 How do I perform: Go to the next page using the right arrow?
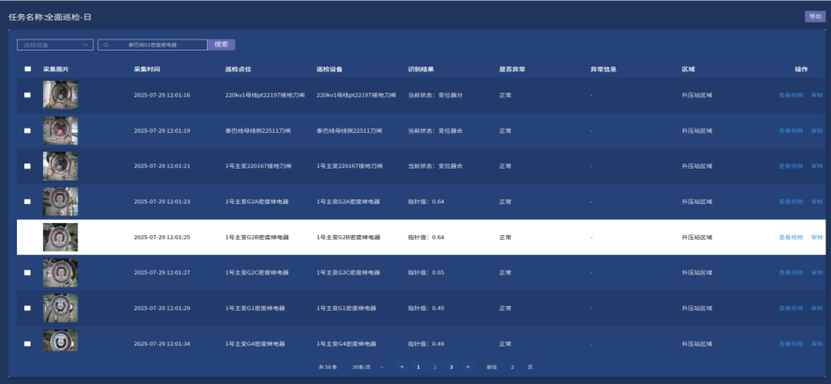[468, 367]
